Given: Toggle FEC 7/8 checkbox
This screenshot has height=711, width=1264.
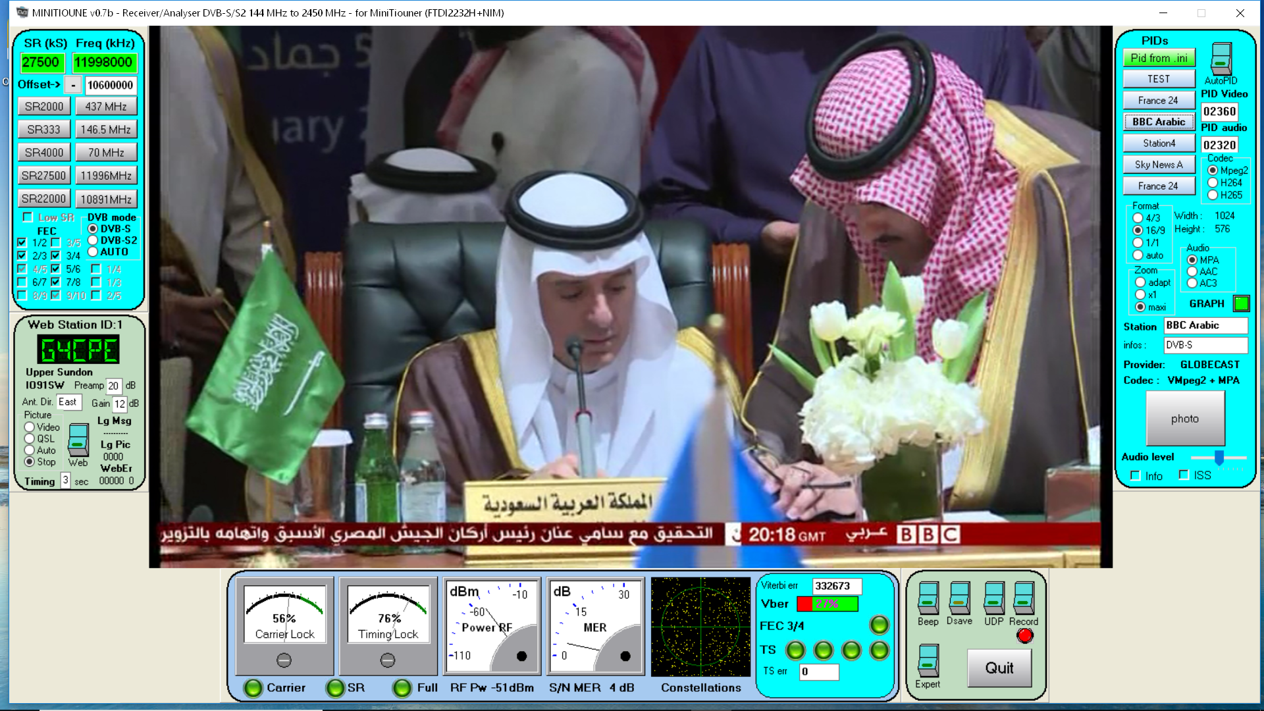Looking at the screenshot, I should 56,282.
